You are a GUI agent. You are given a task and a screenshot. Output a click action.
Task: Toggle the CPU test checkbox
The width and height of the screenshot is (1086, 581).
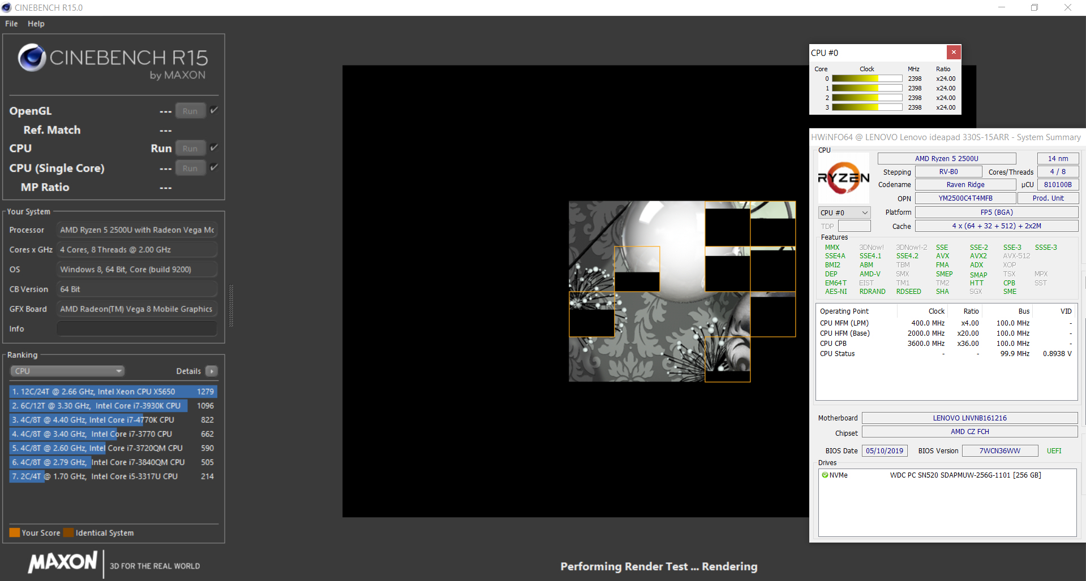pos(214,148)
